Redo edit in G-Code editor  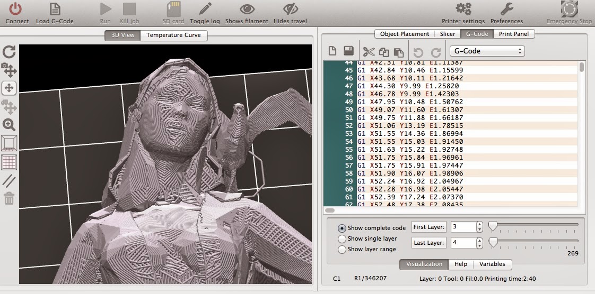(435, 52)
